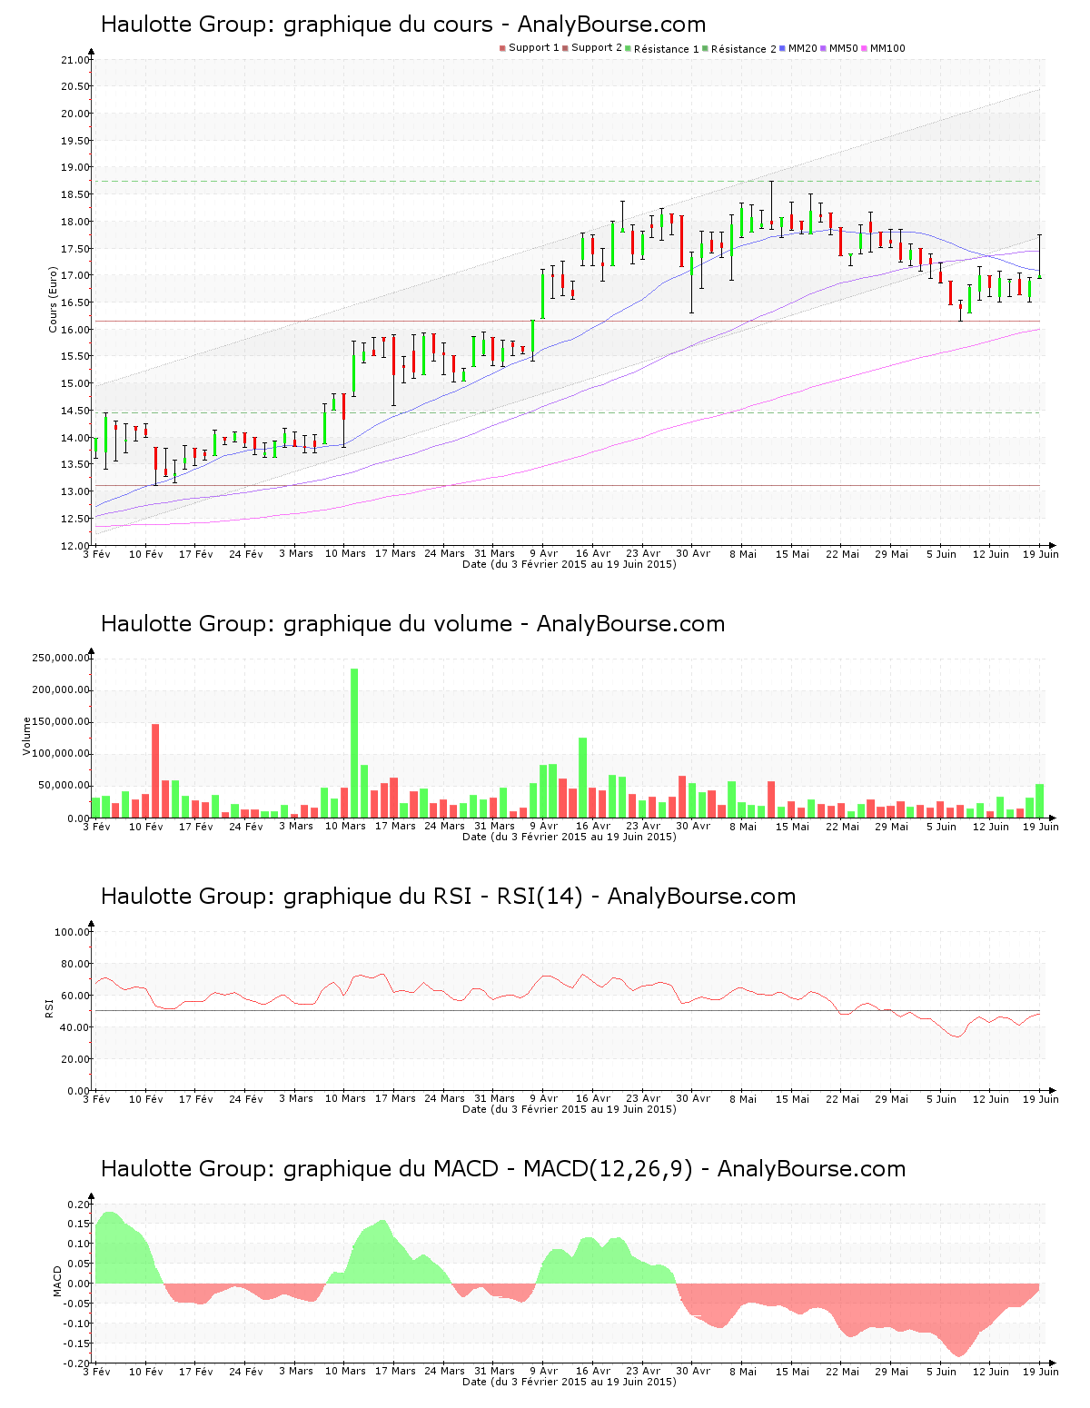1090x1408 pixels.
Task: Click '24 Fév' date under the RSI chart
Action: (246, 1098)
